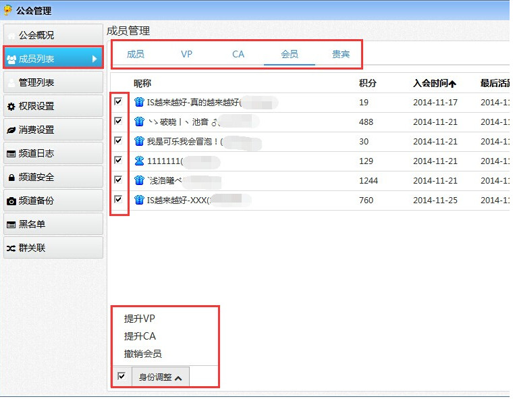Choose 提升VP from the popup menu
This screenshot has width=515, height=399.
pos(140,318)
